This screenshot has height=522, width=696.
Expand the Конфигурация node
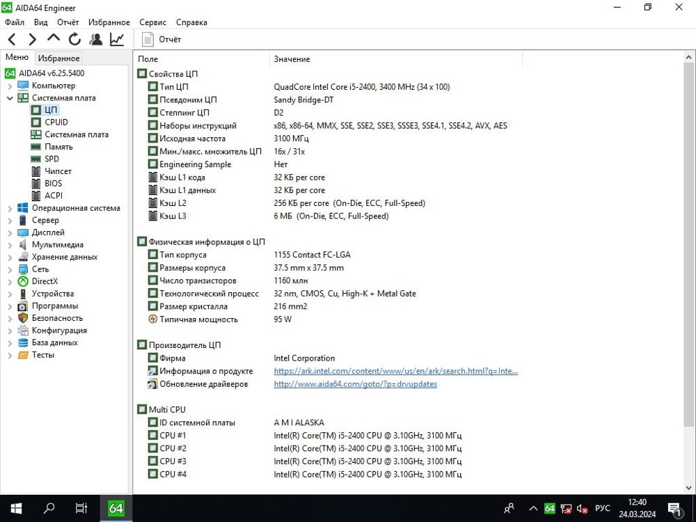tap(10, 331)
